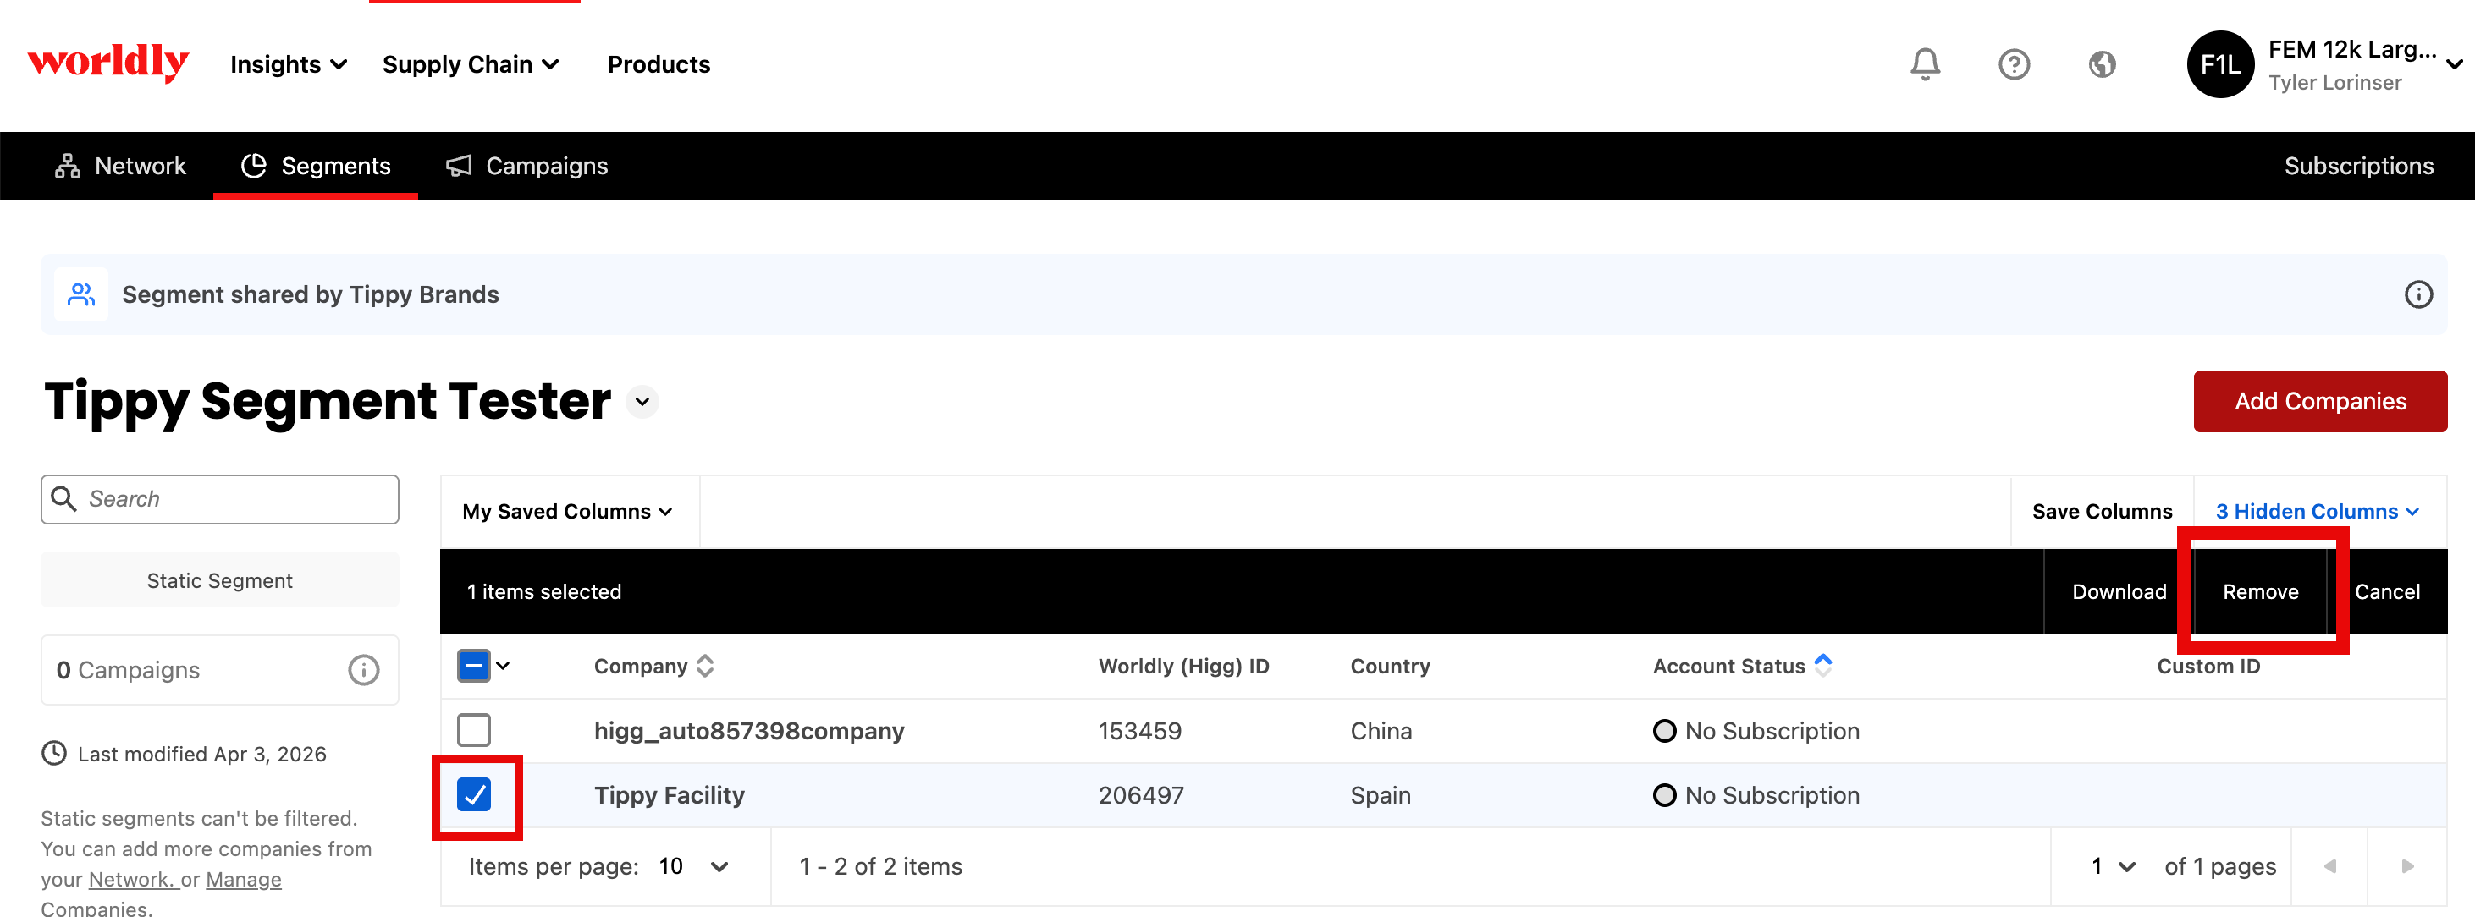This screenshot has width=2475, height=917.
Task: Download the selected items
Action: (x=2119, y=591)
